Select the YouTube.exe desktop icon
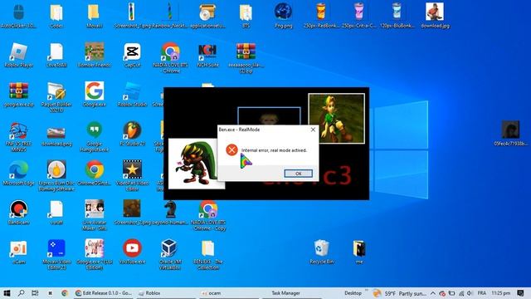The height and width of the screenshot is (299, 531). 132,252
